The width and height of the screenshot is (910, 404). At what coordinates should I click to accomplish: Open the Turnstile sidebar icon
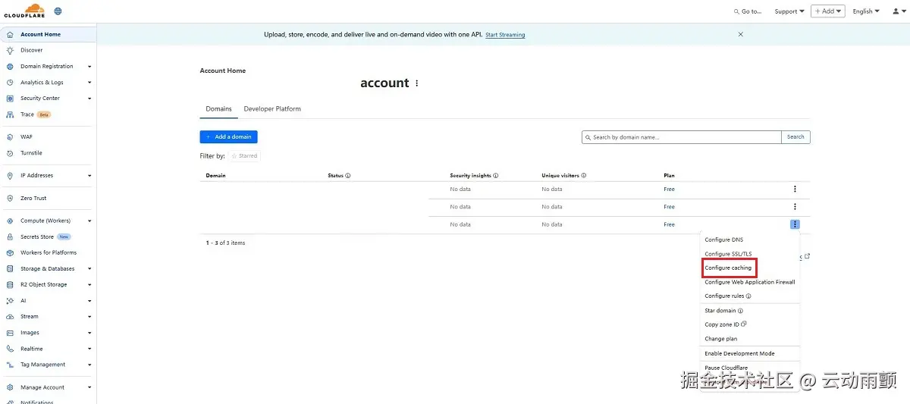pyautogui.click(x=10, y=153)
